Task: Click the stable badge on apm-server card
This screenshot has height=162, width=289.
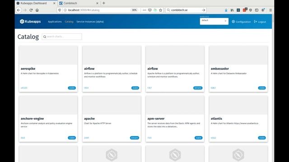Action: click(x=199, y=138)
